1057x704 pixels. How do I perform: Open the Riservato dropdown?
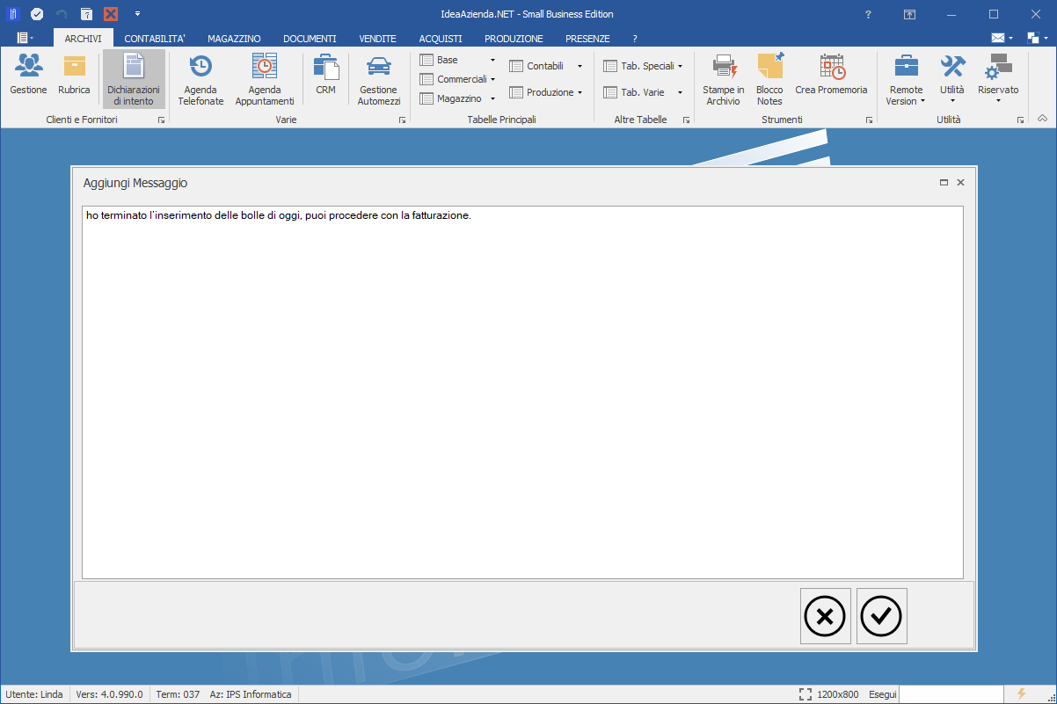pyautogui.click(x=998, y=79)
